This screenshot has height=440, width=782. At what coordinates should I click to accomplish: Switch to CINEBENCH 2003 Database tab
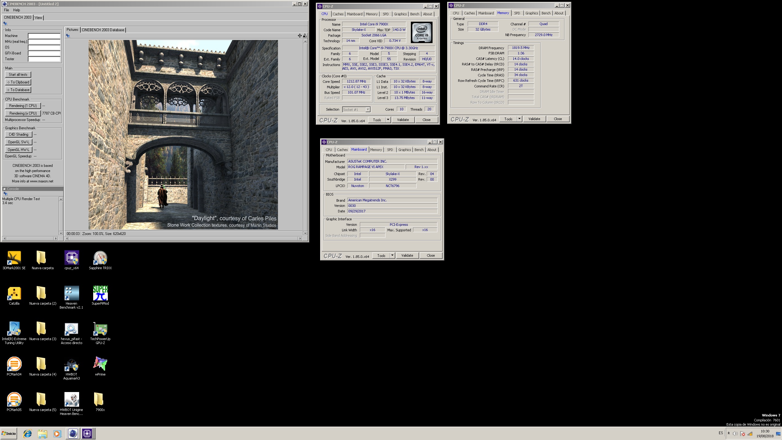tap(103, 30)
